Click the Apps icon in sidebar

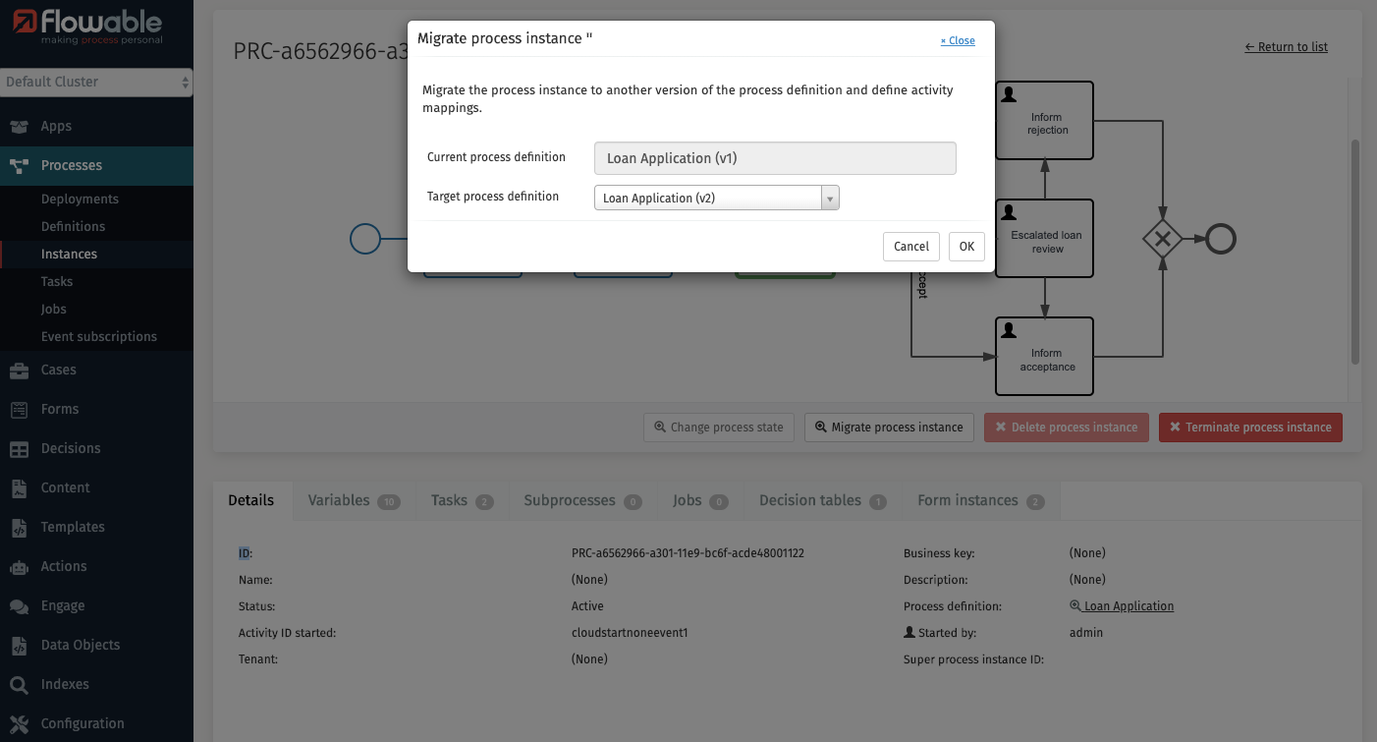[x=19, y=127]
